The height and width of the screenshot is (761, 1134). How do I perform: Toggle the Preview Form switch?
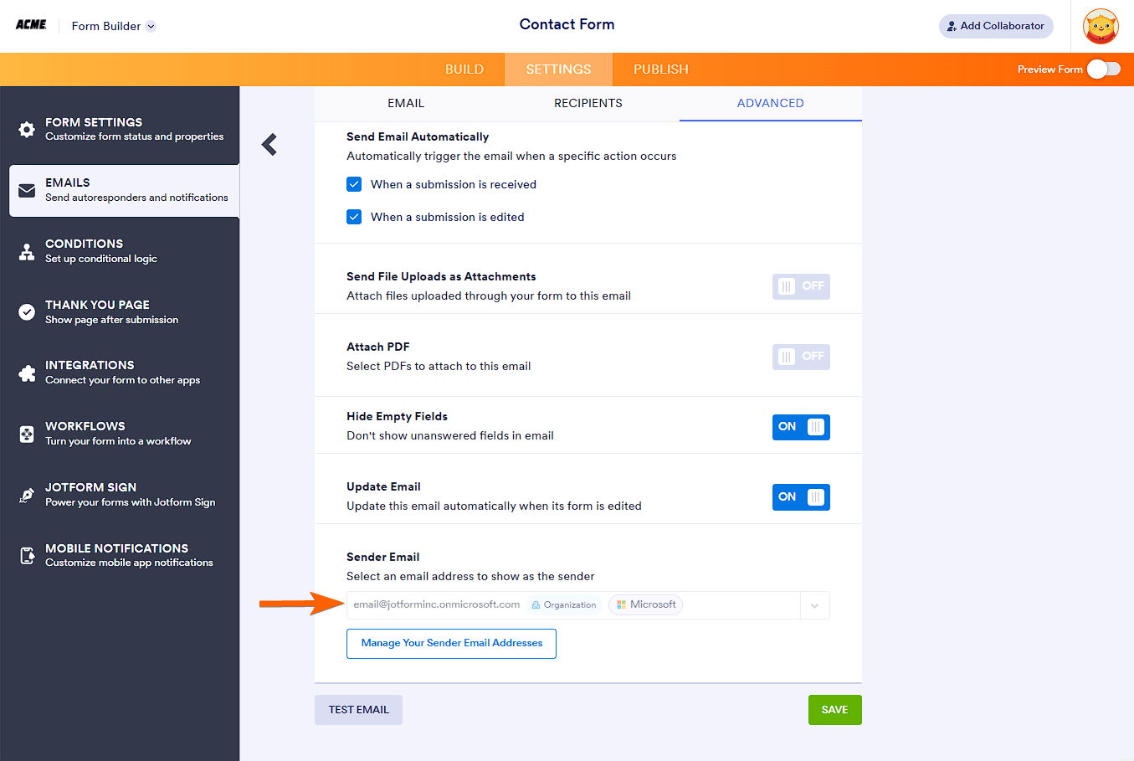[x=1104, y=69]
